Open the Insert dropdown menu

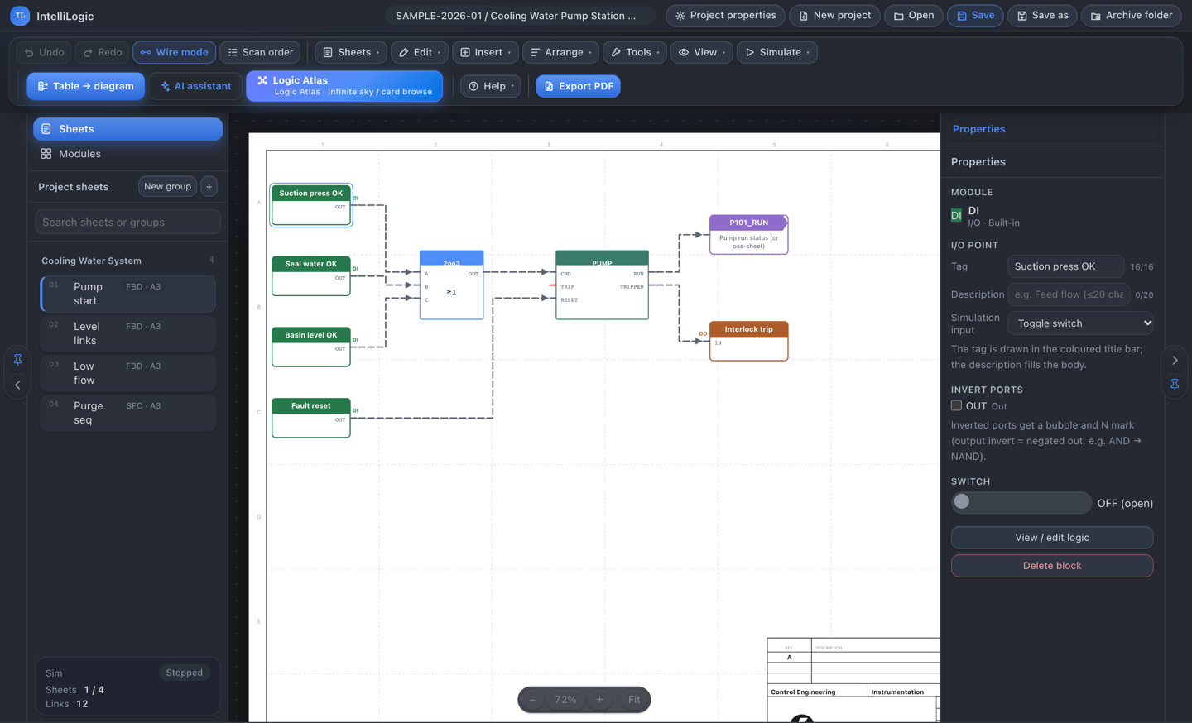[485, 52]
